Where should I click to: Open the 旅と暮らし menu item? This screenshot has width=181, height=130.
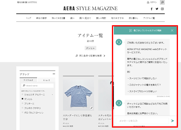point(133,18)
